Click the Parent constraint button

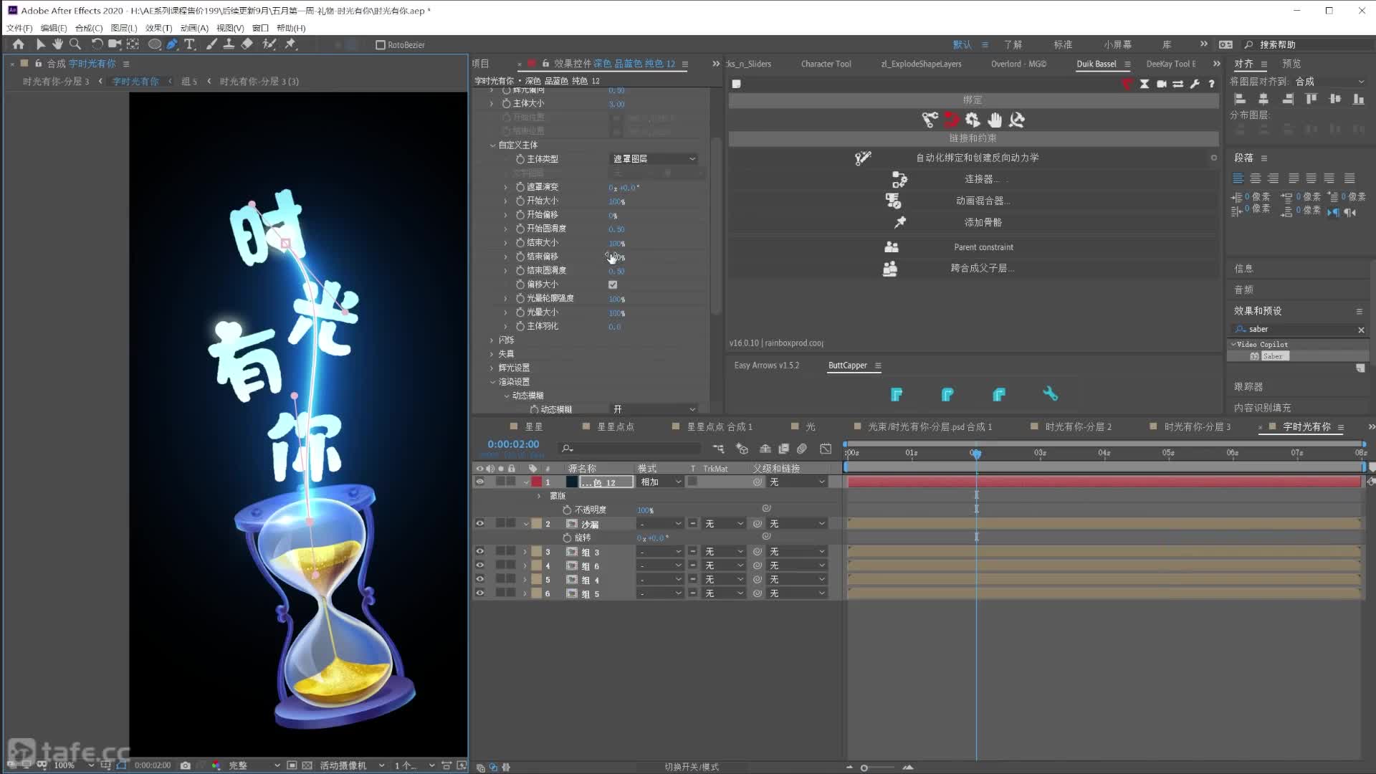tap(983, 247)
